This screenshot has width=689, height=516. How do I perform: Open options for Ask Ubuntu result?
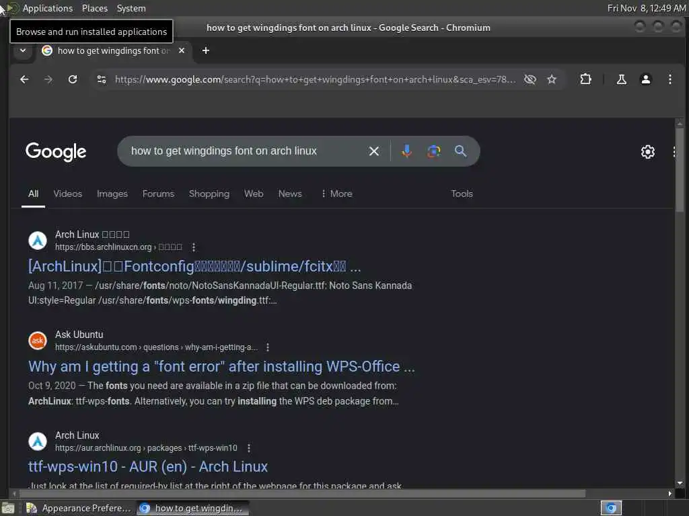coord(268,347)
